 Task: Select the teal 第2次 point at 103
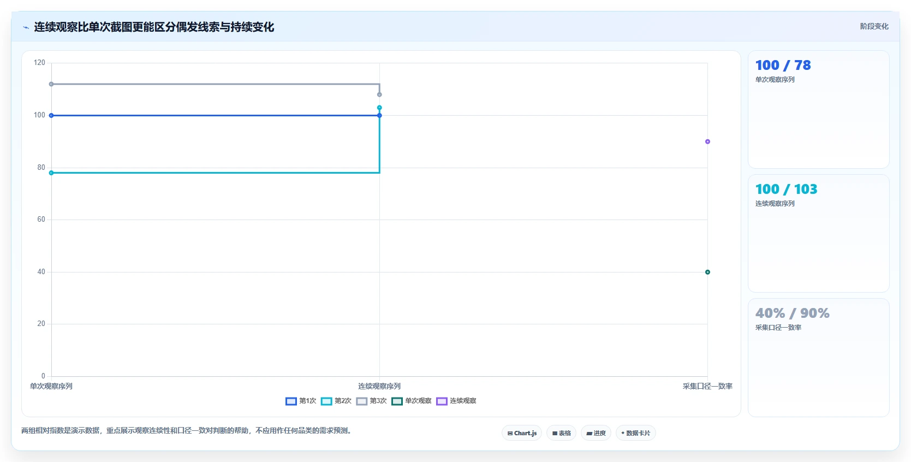379,108
